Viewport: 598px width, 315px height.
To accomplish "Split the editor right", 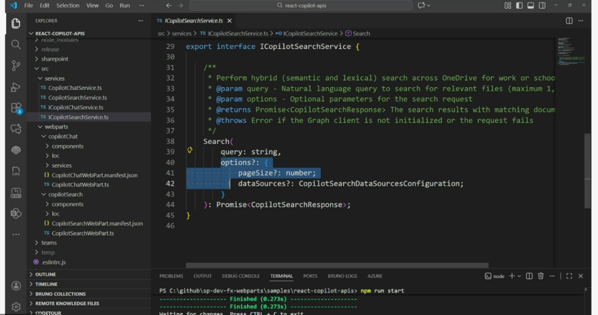I will (569, 20).
